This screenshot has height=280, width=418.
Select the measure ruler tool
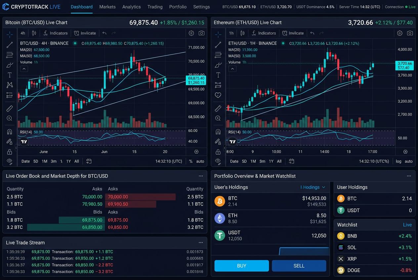tap(10, 108)
